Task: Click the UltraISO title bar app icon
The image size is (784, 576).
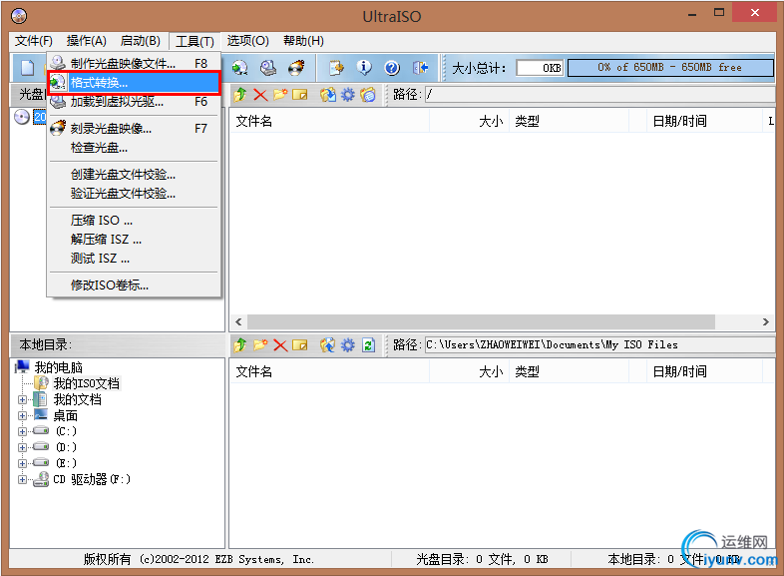Action: pyautogui.click(x=19, y=16)
